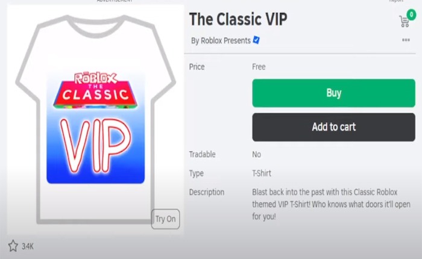Open the shopping cart icon

coord(403,22)
